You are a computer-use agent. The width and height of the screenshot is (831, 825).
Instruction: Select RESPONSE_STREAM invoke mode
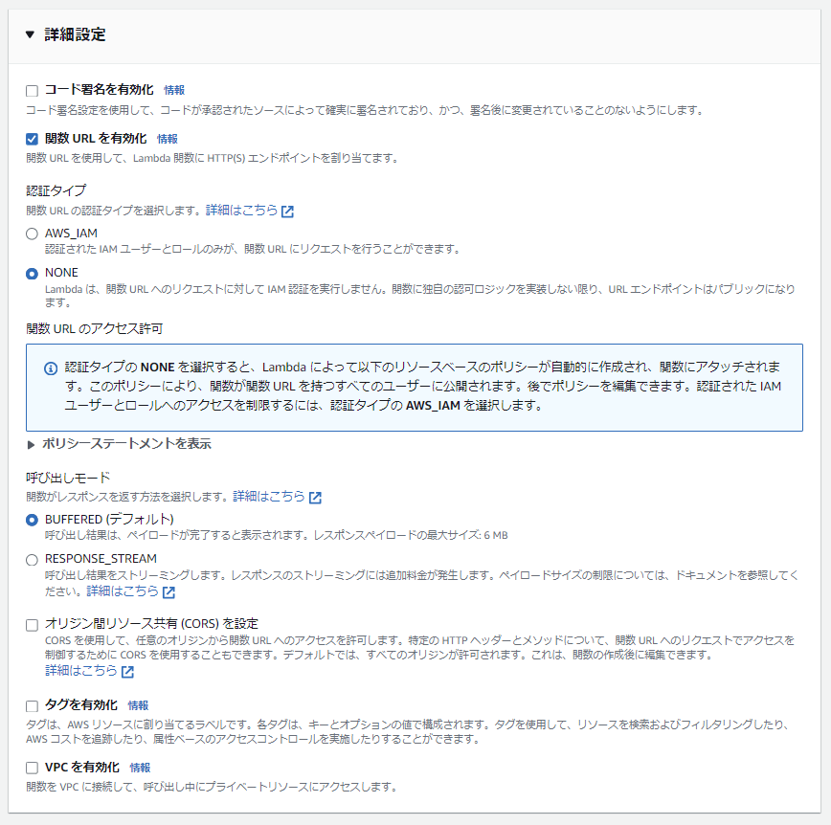point(33,560)
